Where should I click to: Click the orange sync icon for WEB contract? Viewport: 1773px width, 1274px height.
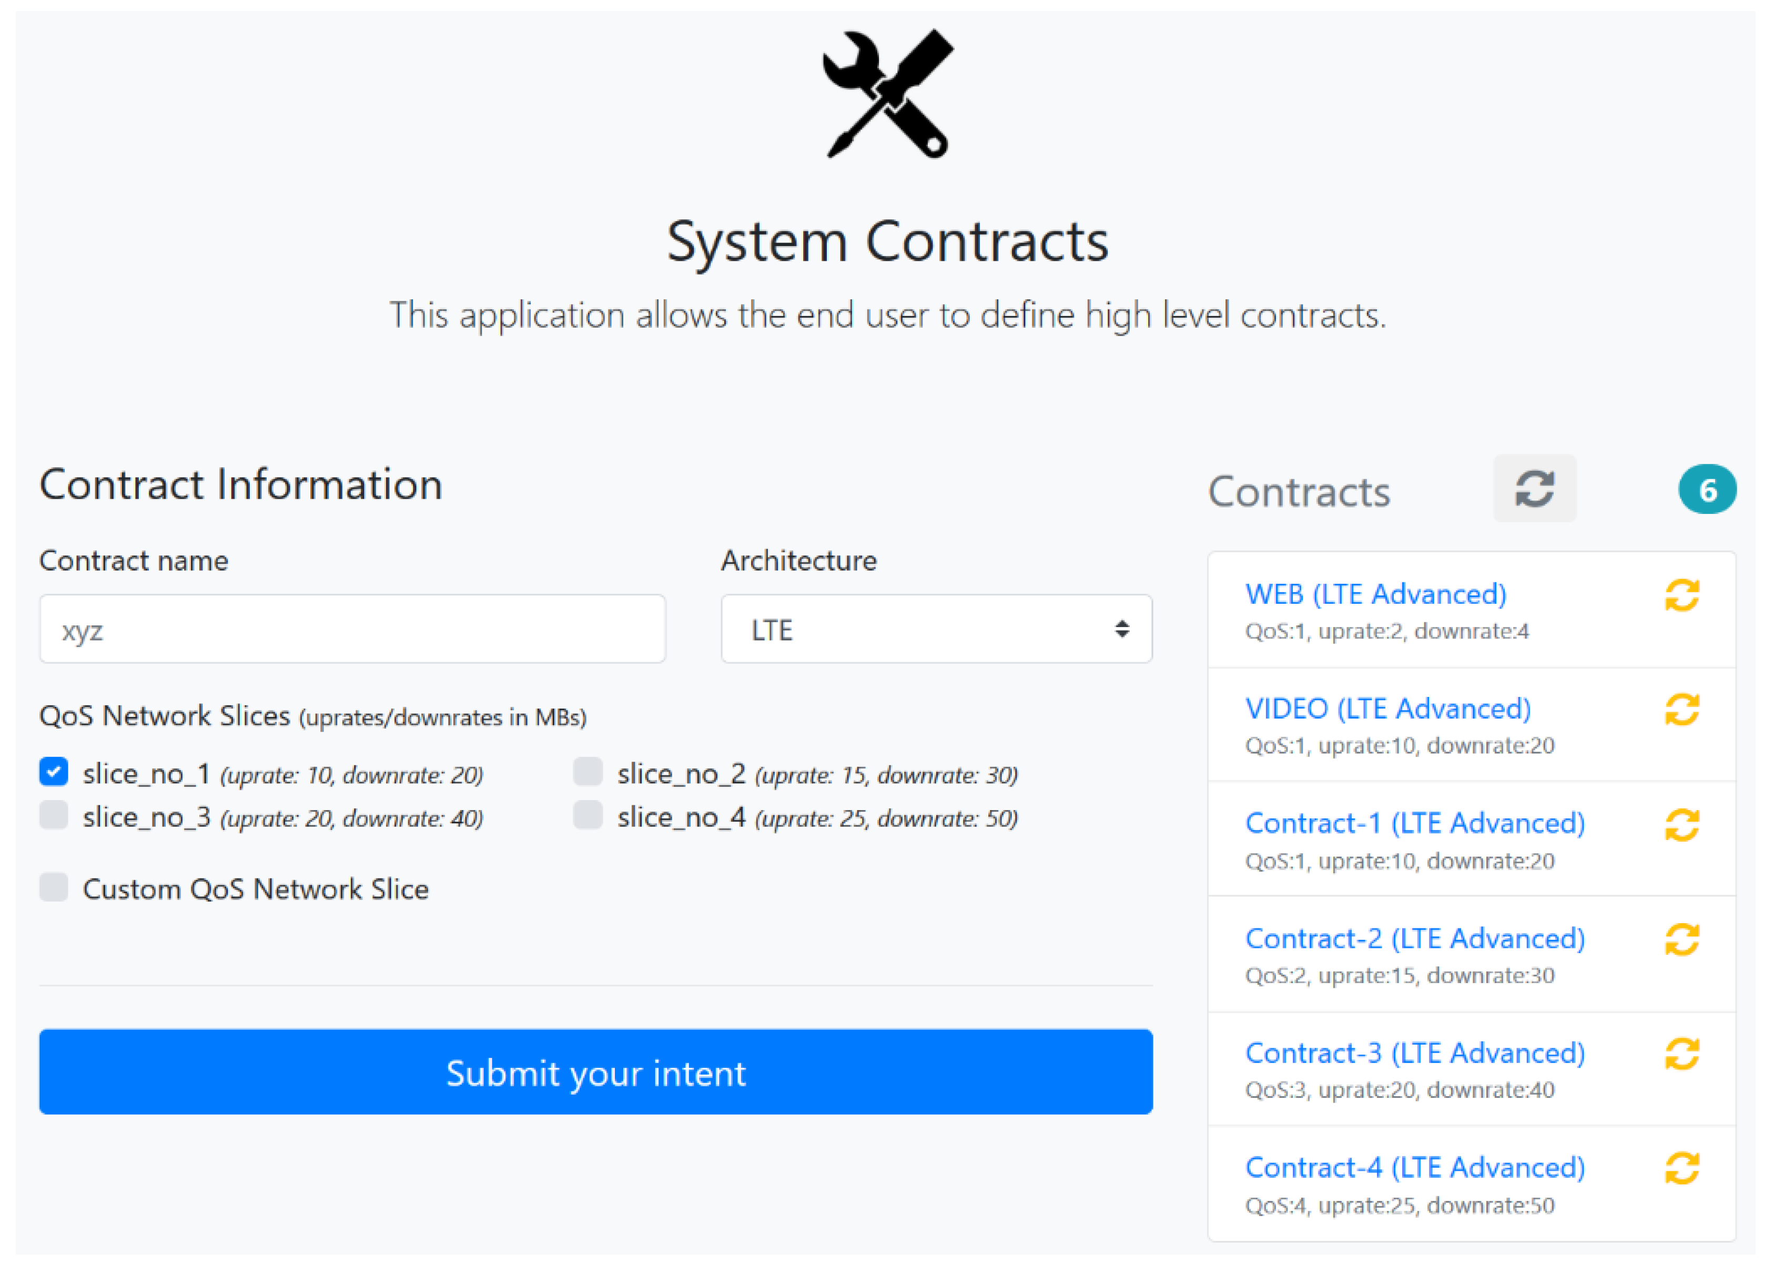(1681, 595)
